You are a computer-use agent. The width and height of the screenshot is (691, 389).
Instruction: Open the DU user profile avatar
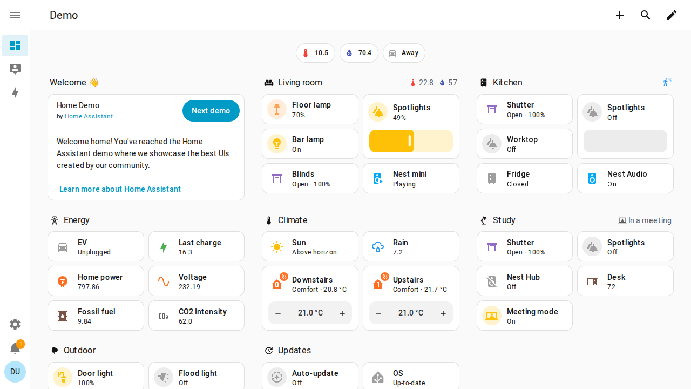pos(15,372)
